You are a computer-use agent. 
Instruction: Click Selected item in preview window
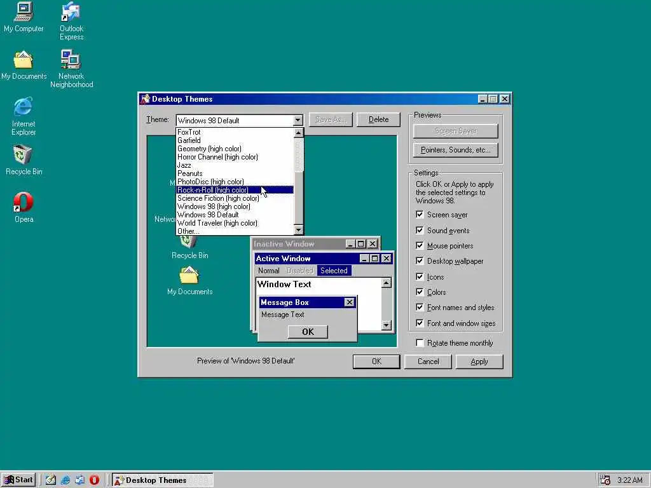click(x=334, y=271)
